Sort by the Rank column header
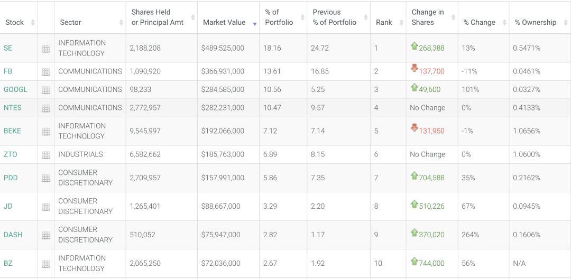This screenshot has height=279, width=571. point(384,22)
